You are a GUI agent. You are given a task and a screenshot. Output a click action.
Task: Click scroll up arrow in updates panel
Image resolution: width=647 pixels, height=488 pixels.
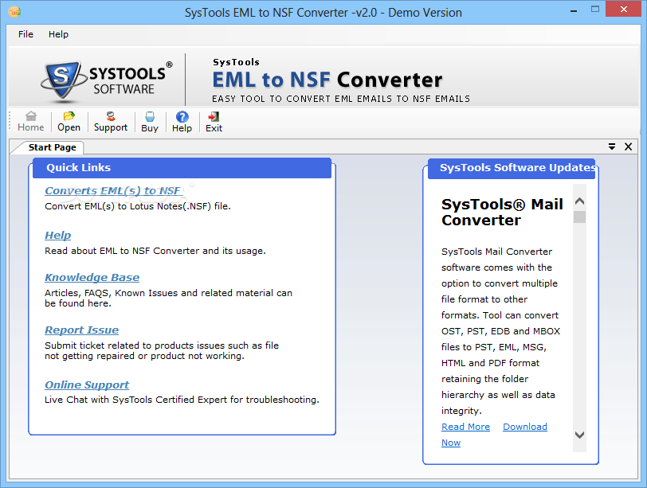pyautogui.click(x=580, y=201)
